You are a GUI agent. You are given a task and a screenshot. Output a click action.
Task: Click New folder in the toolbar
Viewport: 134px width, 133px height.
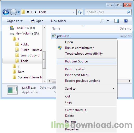coord(59,21)
